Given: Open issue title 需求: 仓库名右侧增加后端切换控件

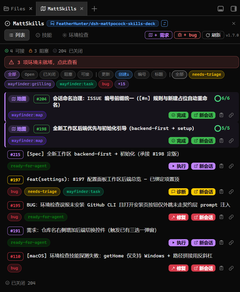Looking at the screenshot, I should pos(92,230).
